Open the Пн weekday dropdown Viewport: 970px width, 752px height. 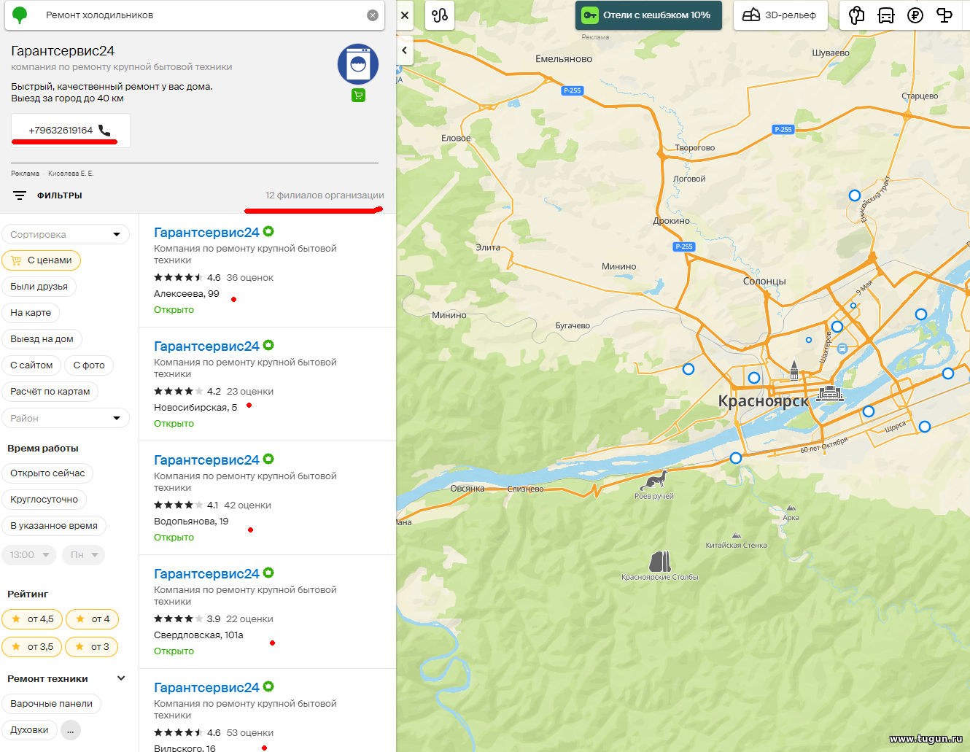click(83, 555)
